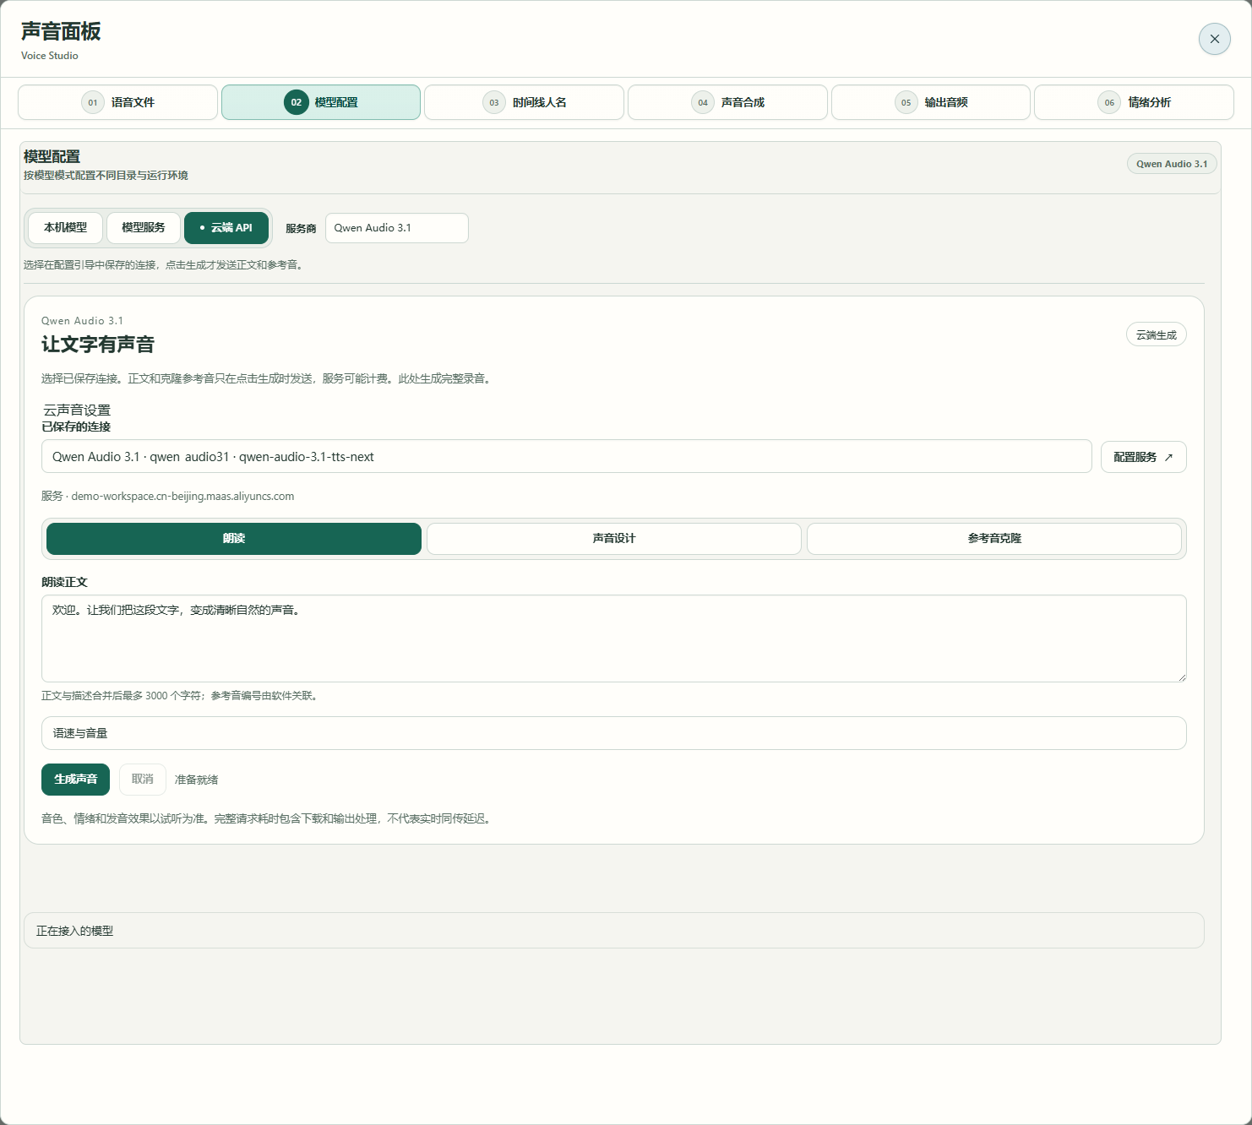The image size is (1252, 1125).
Task: Select step 02 模型配置 tab
Action: coord(321,102)
